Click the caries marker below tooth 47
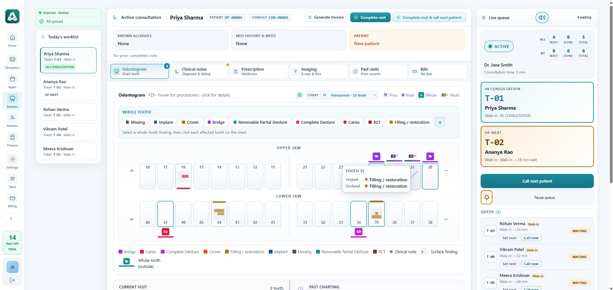This screenshot has width=613, height=290. [x=166, y=231]
